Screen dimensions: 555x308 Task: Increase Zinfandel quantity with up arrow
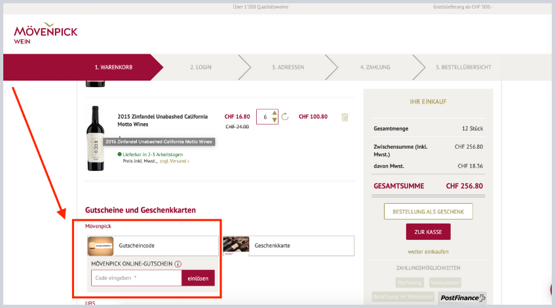pos(275,113)
